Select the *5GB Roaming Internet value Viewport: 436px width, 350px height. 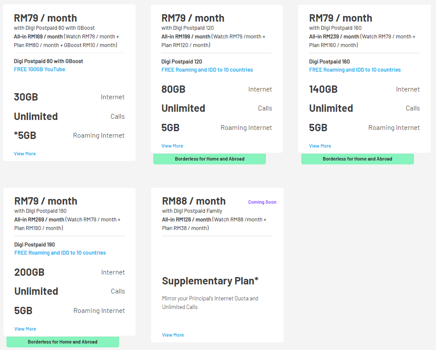(x=25, y=136)
